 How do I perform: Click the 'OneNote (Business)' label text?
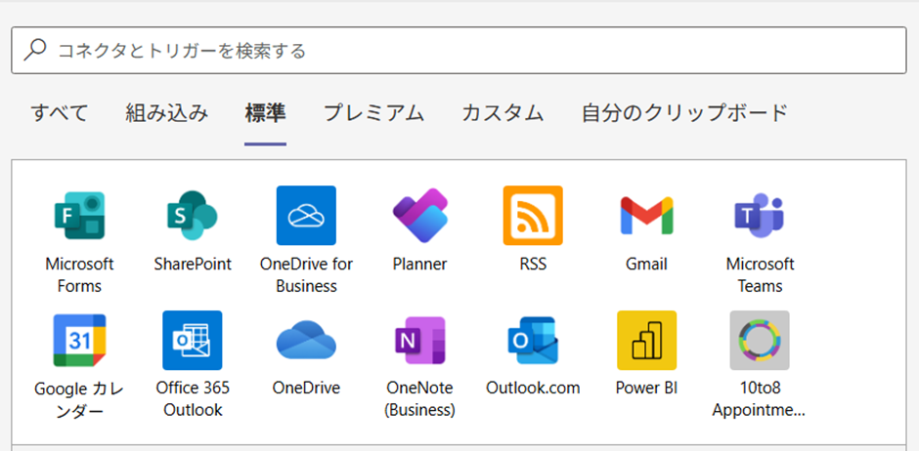coord(419,398)
